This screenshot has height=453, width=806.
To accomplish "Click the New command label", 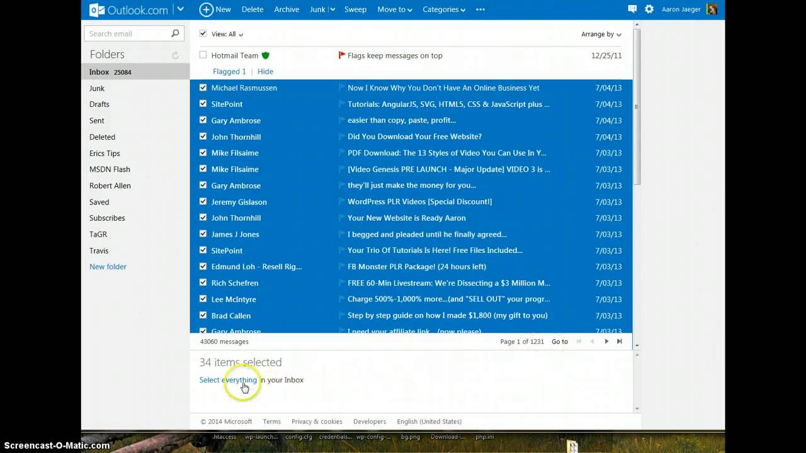I will click(223, 9).
